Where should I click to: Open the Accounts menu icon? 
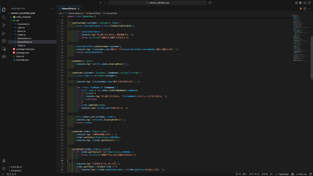[4, 161]
